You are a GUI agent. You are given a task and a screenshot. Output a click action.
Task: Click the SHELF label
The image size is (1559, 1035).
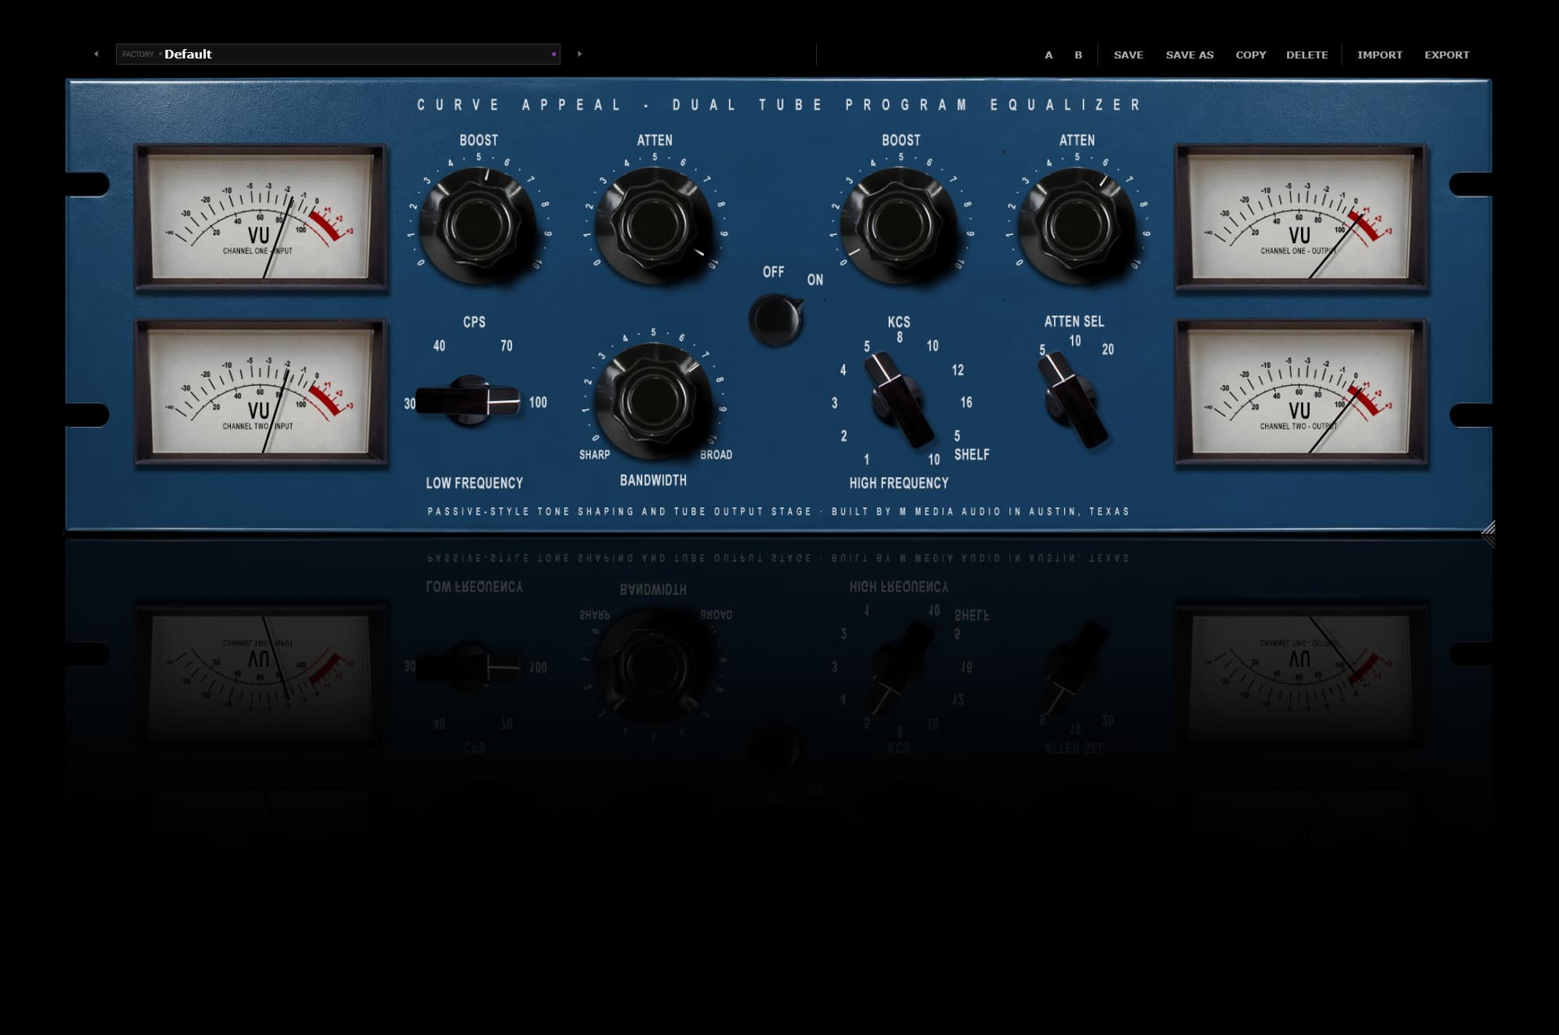(971, 454)
